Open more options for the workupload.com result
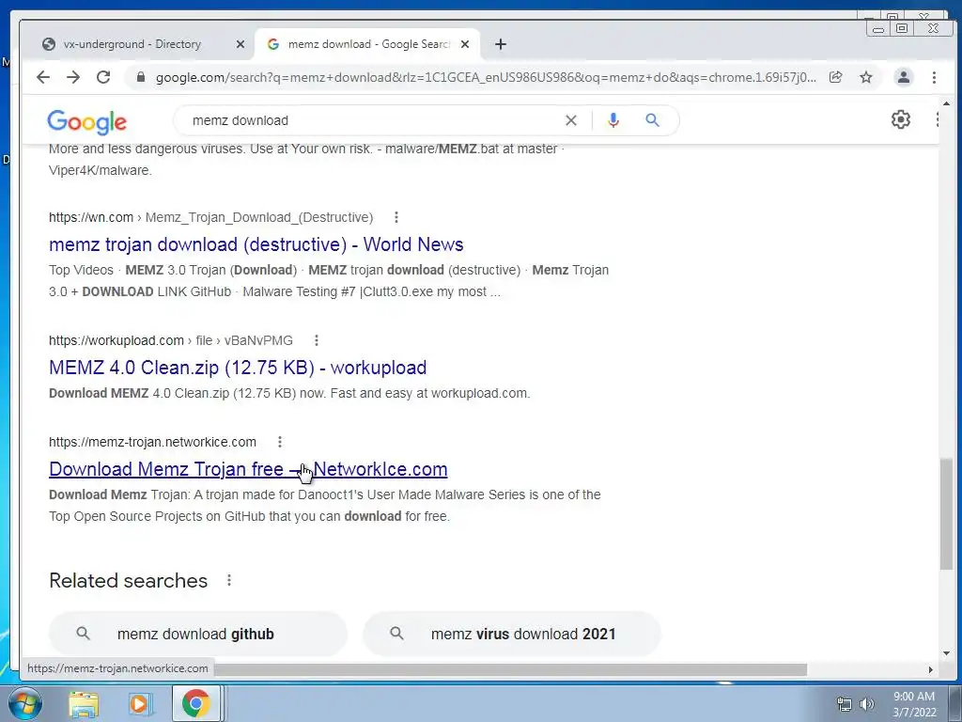 (317, 340)
